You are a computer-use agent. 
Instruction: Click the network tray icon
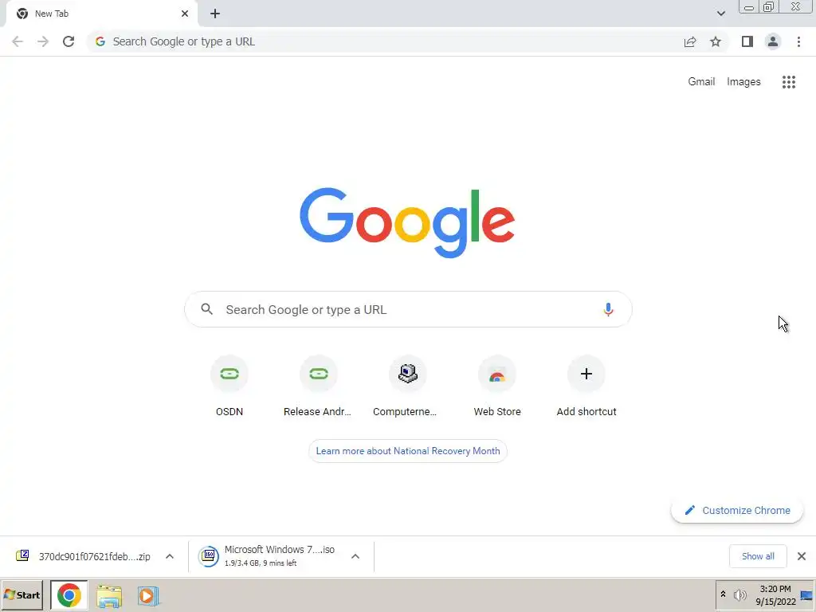[x=806, y=595]
